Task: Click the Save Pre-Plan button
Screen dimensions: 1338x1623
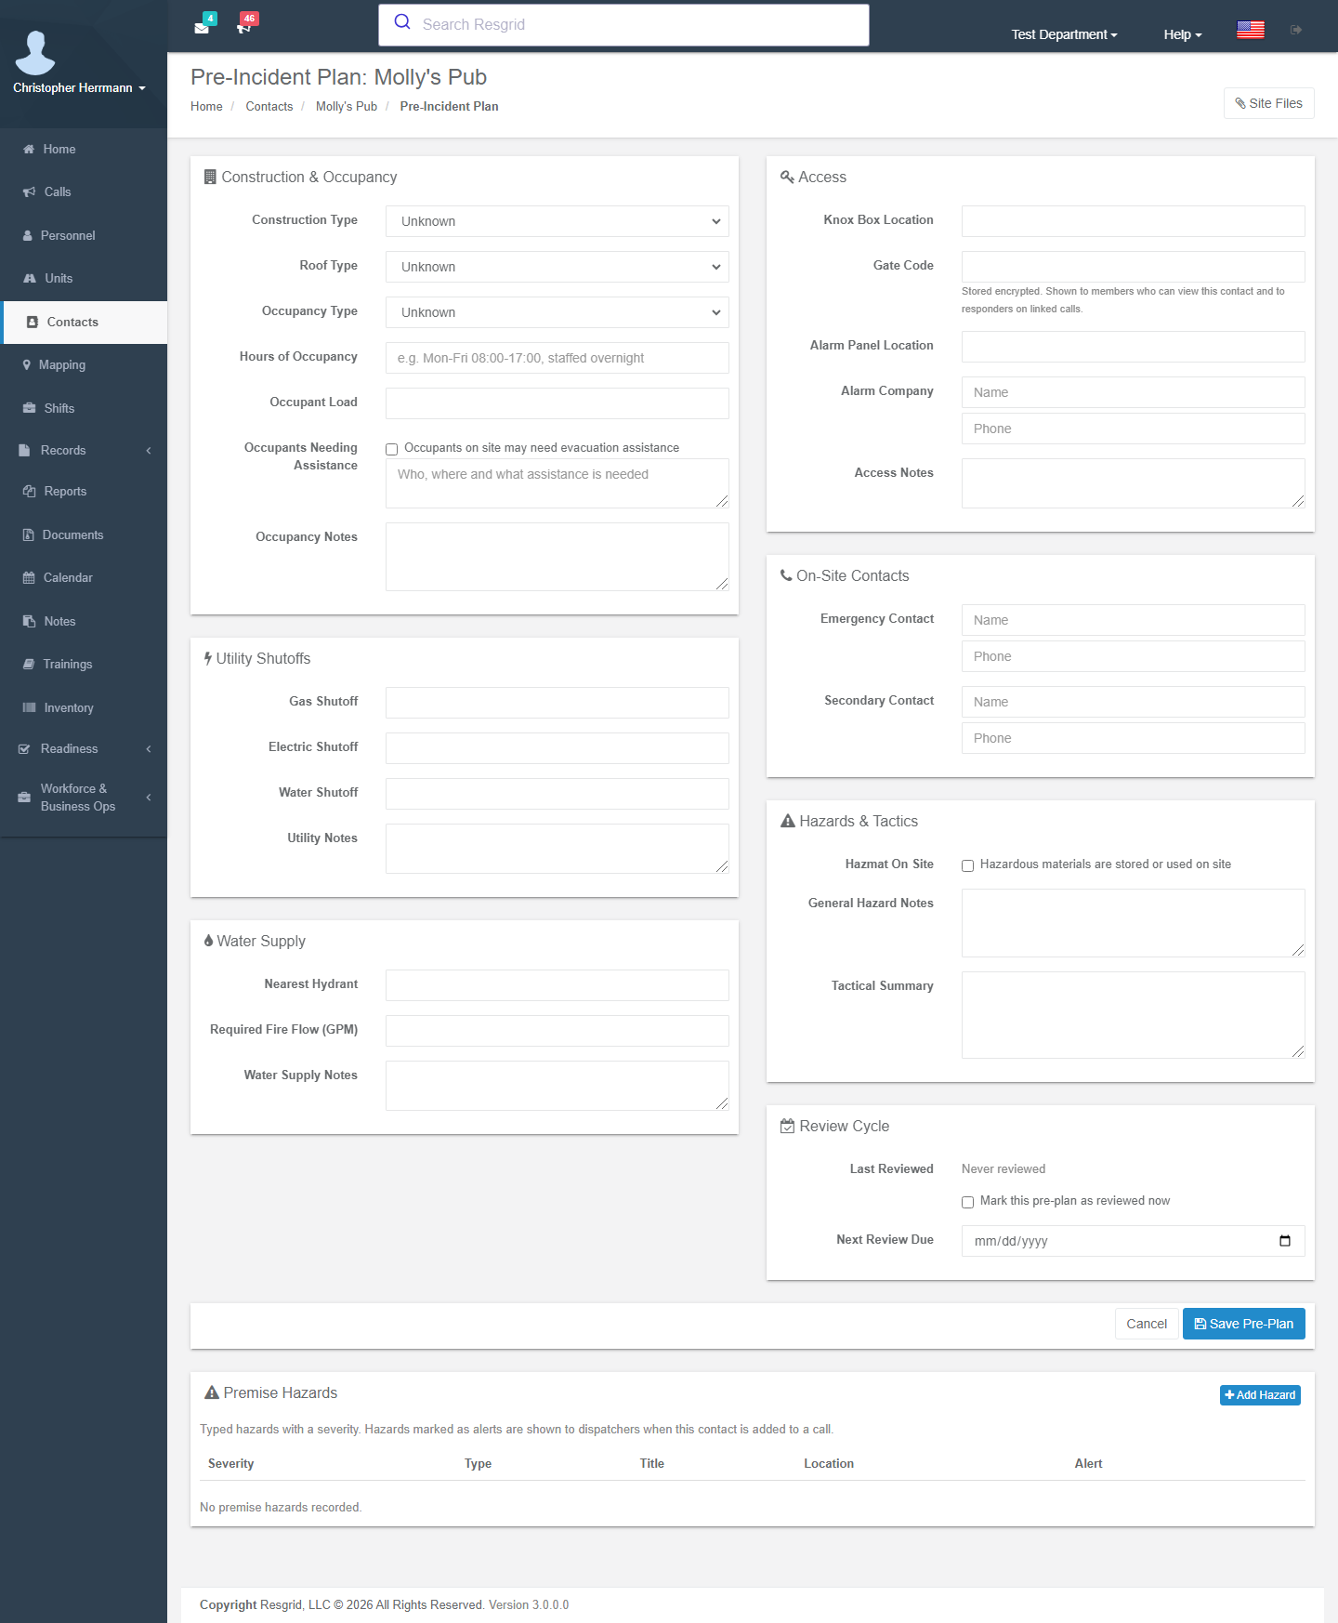Action: [x=1244, y=1324]
